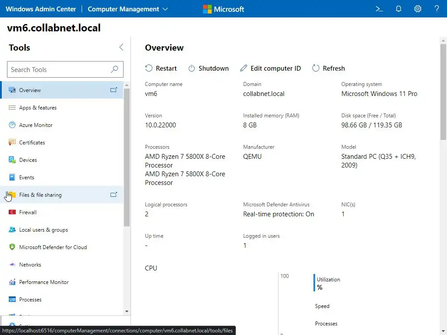The image size is (447, 335).
Task: Open Events tool
Action: [62, 177]
